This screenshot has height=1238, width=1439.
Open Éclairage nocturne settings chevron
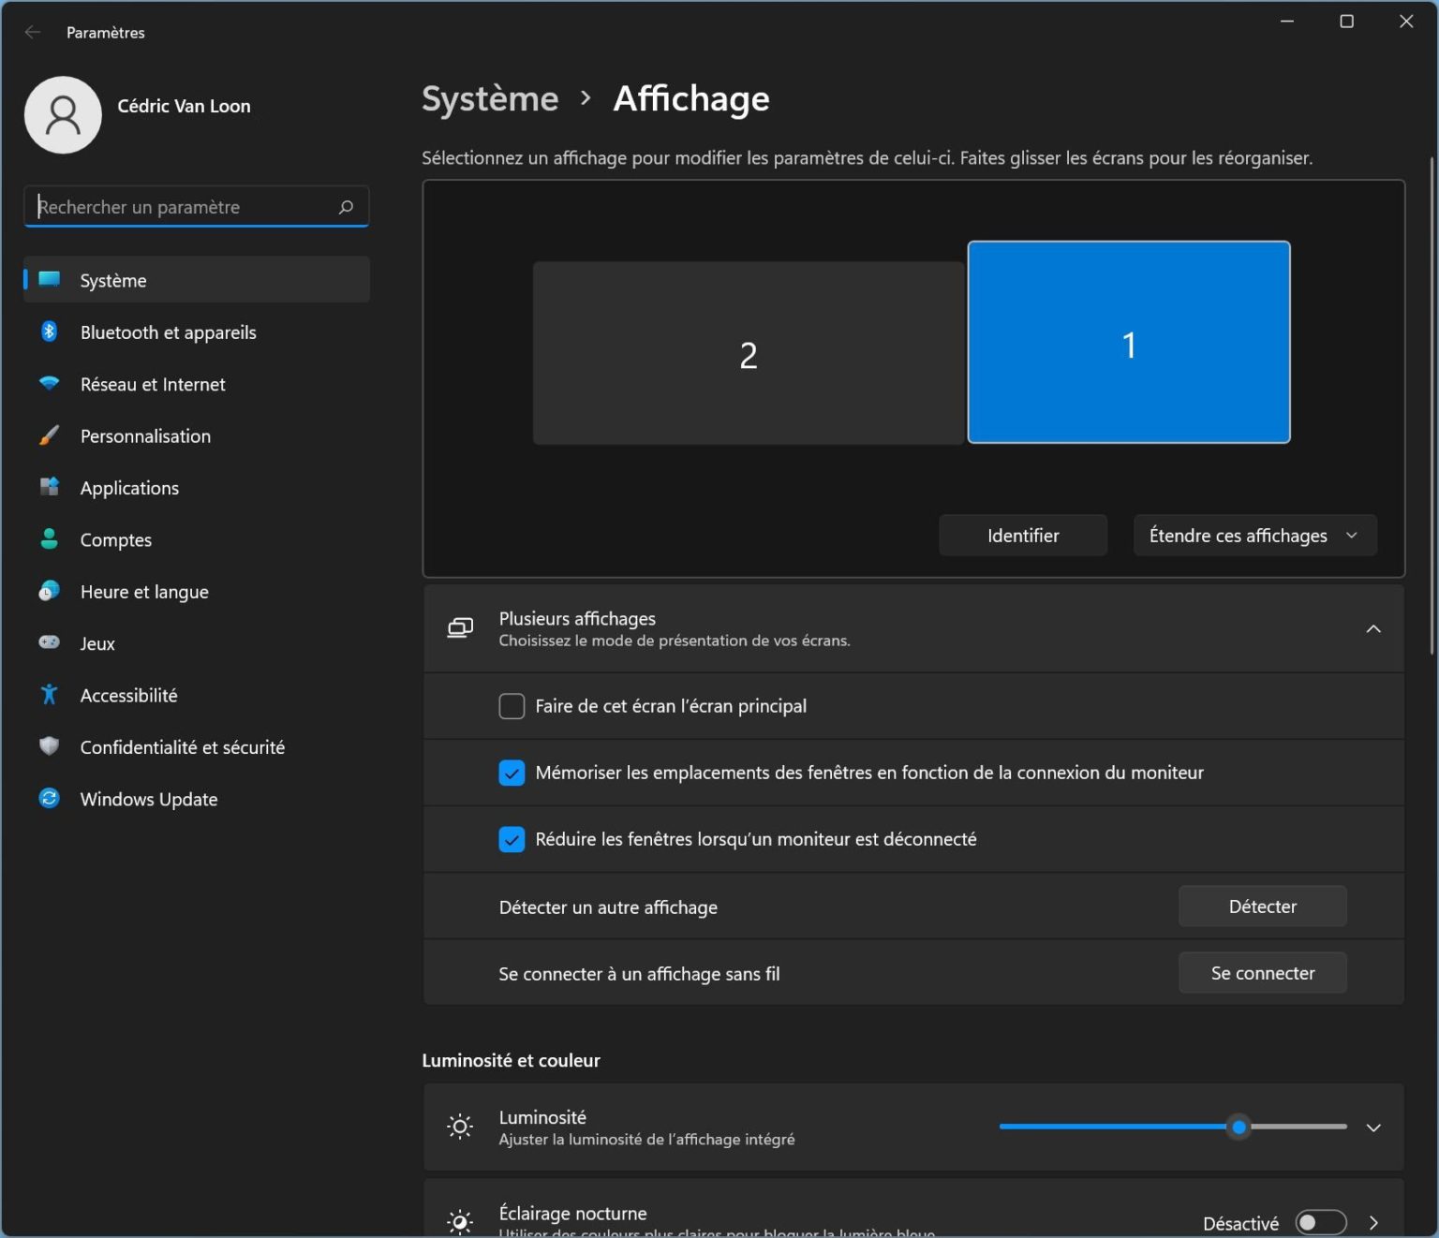[x=1373, y=1223]
